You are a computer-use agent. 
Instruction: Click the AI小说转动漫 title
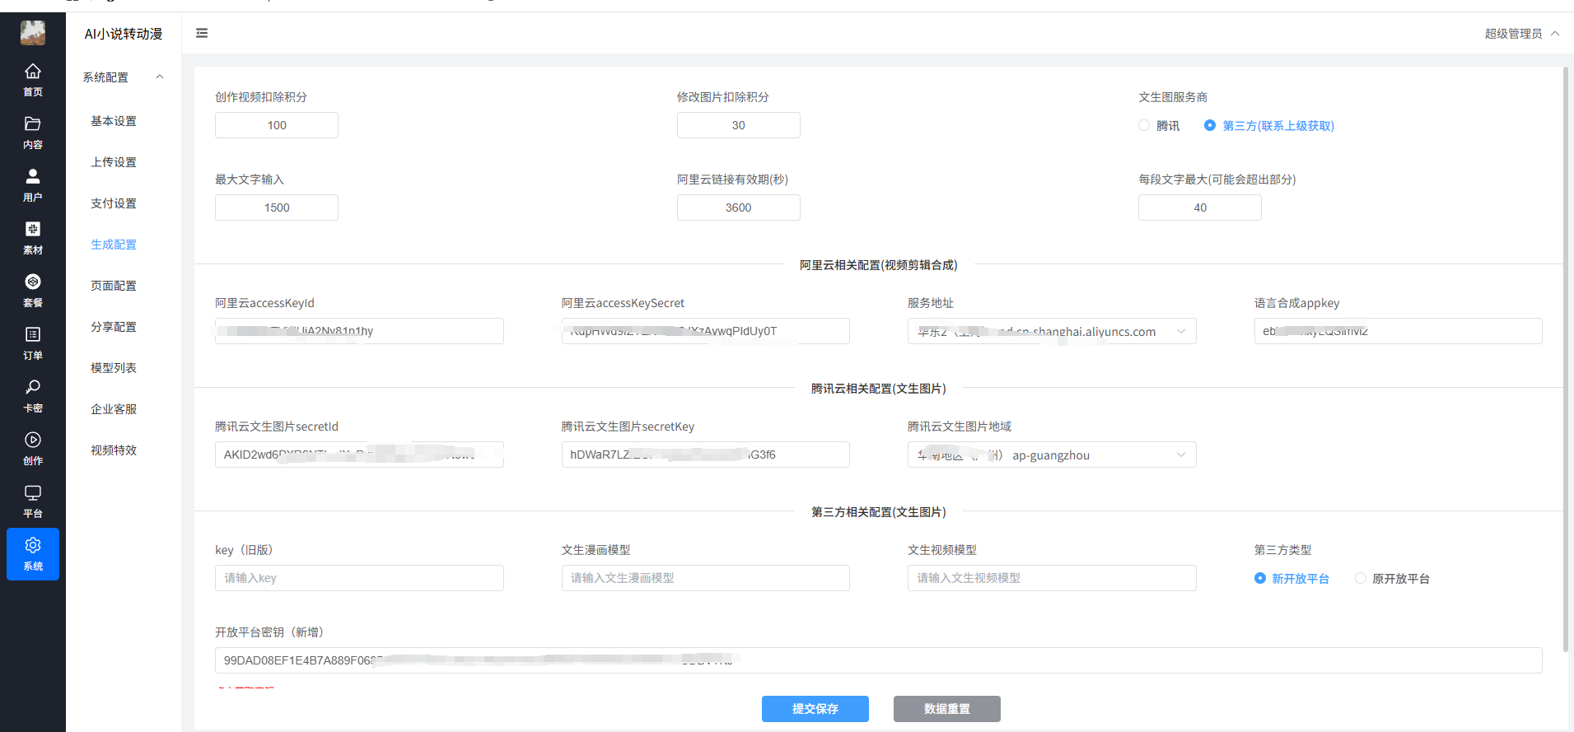[124, 34]
